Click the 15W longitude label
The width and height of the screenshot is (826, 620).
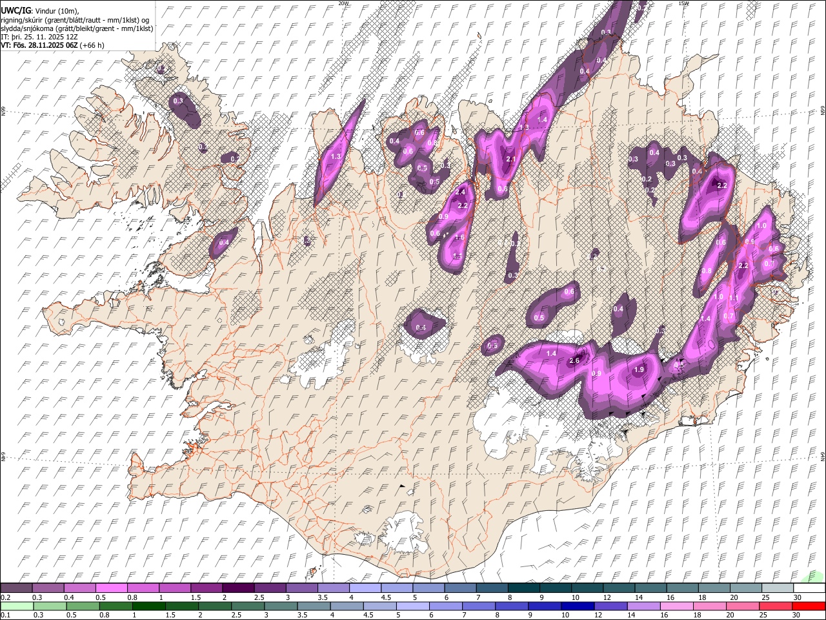(x=683, y=3)
